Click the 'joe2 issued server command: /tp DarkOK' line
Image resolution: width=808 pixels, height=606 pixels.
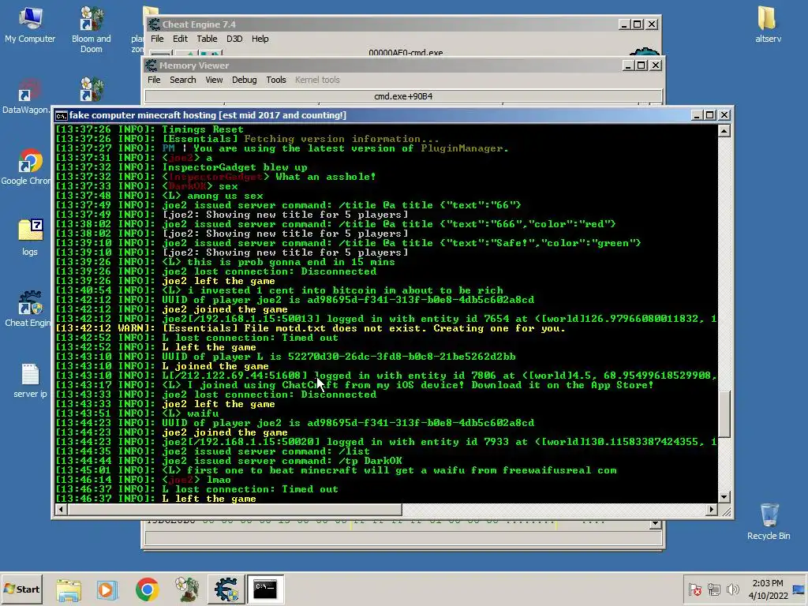pos(282,461)
